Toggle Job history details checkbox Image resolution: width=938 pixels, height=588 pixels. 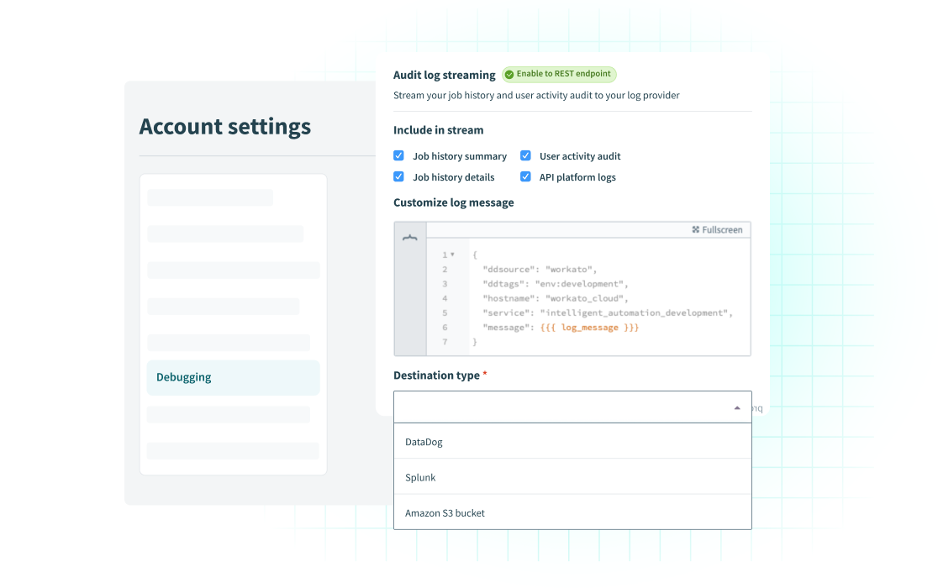point(398,176)
